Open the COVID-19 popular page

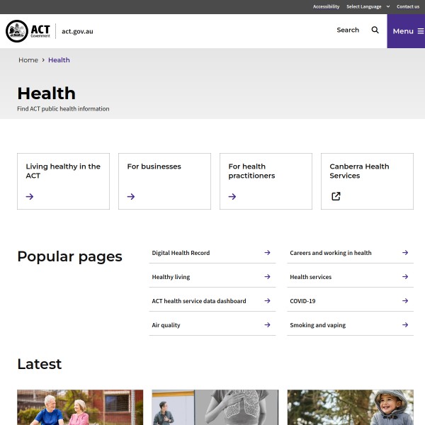pos(302,301)
